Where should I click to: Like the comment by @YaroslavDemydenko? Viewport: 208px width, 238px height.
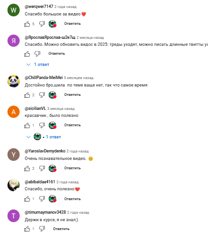(x=27, y=168)
